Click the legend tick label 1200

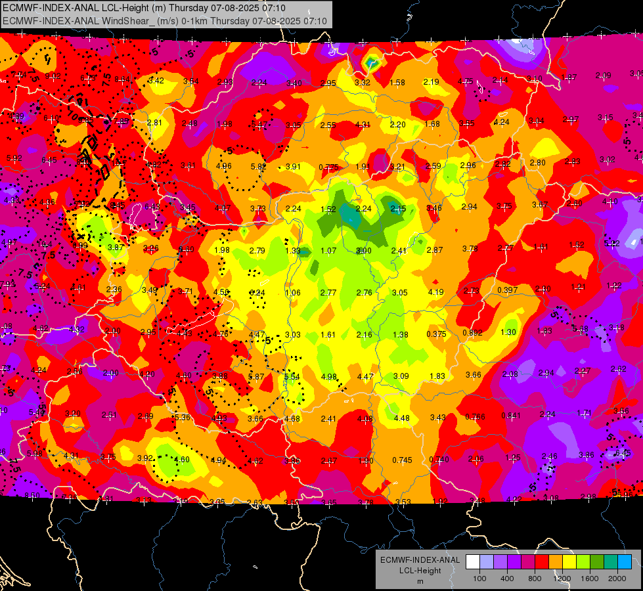(562, 579)
